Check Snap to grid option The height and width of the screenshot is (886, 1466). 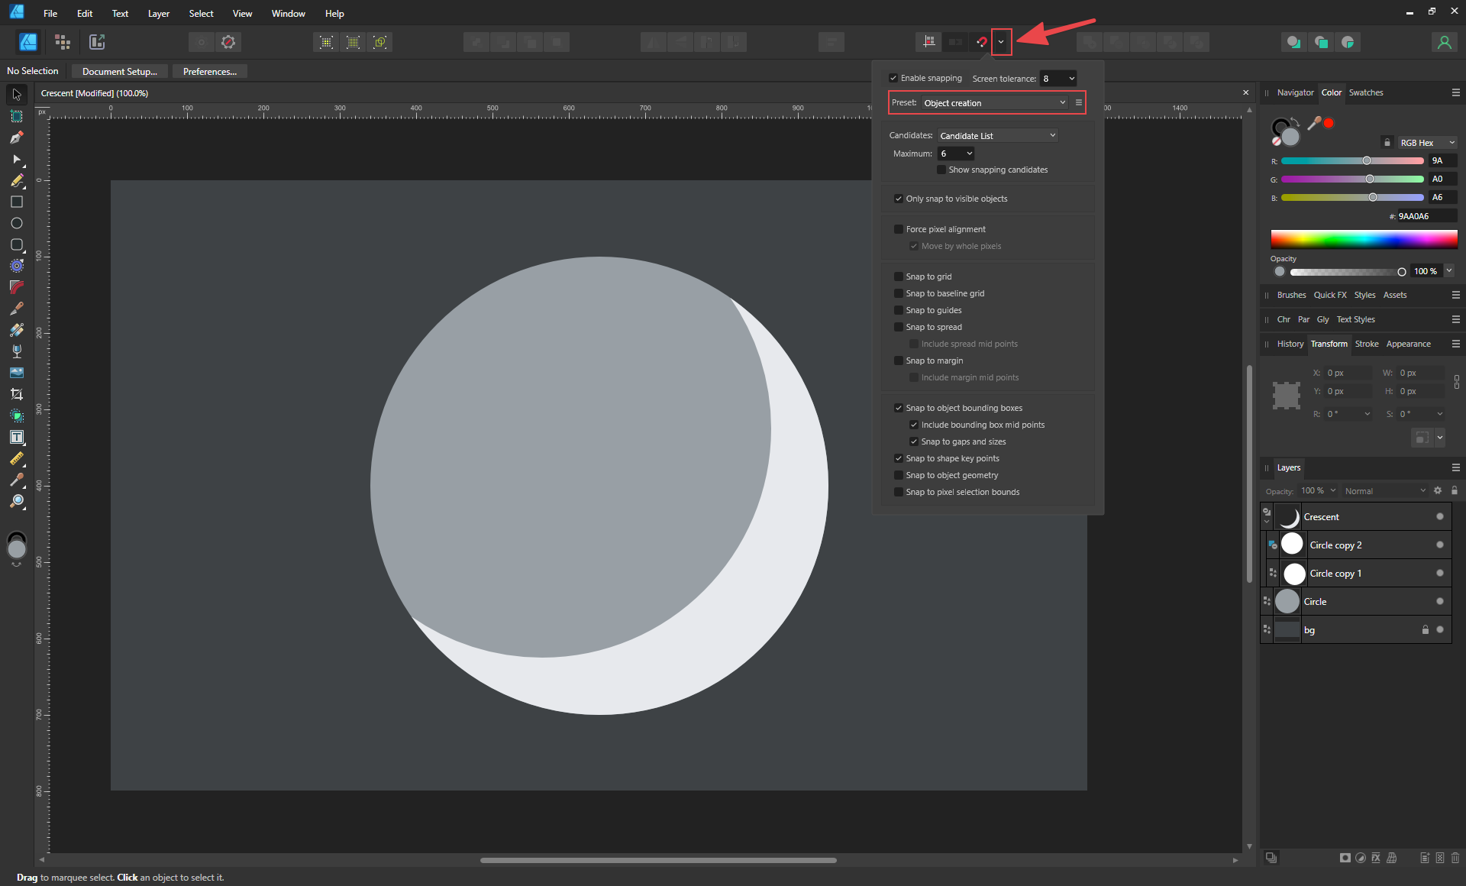point(898,276)
